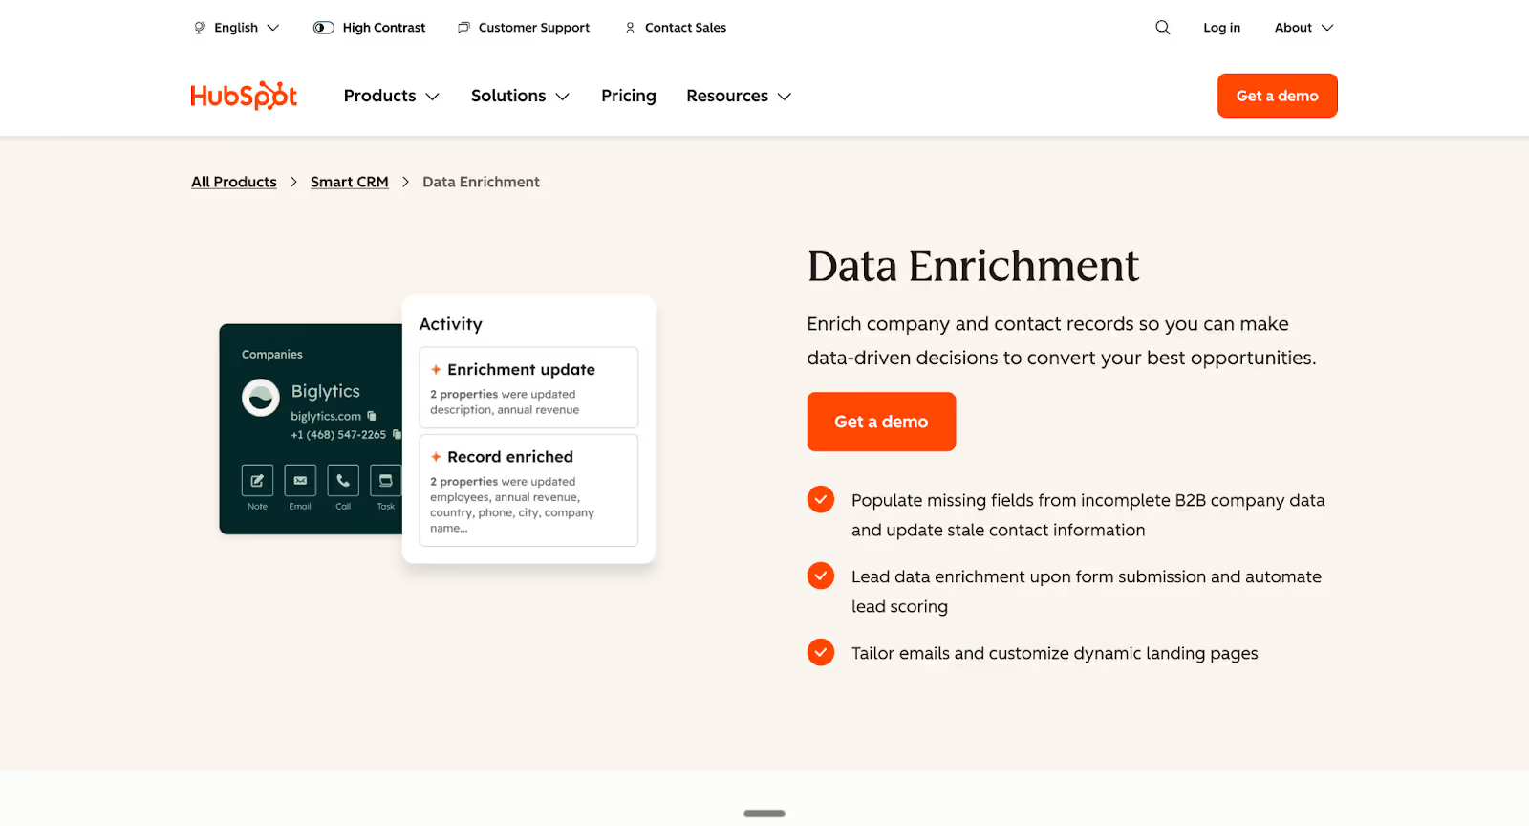Click the Call phone icon
The width and height of the screenshot is (1529, 826).
pos(343,480)
